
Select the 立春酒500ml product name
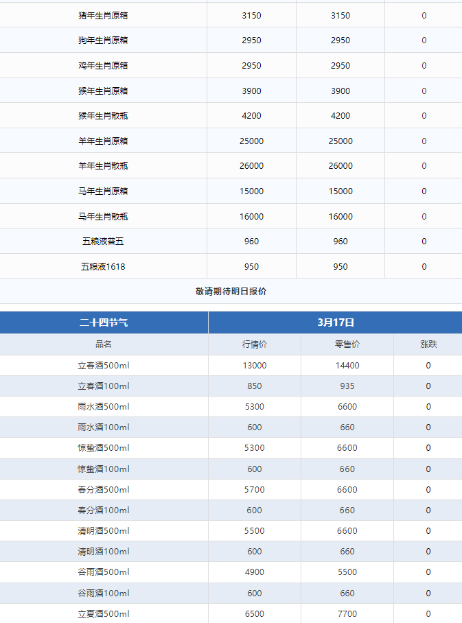(x=104, y=366)
